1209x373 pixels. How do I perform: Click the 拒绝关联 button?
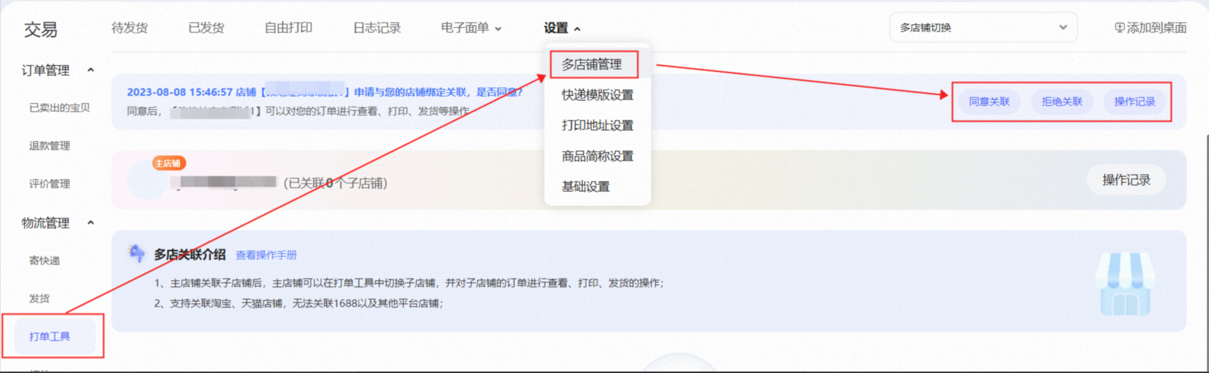click(x=1062, y=101)
